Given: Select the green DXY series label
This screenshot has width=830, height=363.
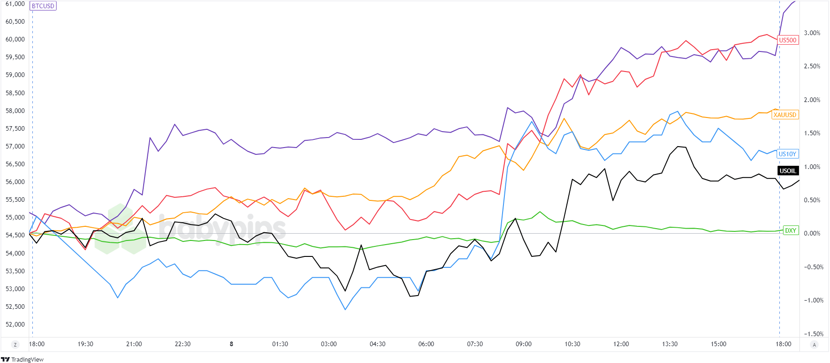Looking at the screenshot, I should click(790, 230).
